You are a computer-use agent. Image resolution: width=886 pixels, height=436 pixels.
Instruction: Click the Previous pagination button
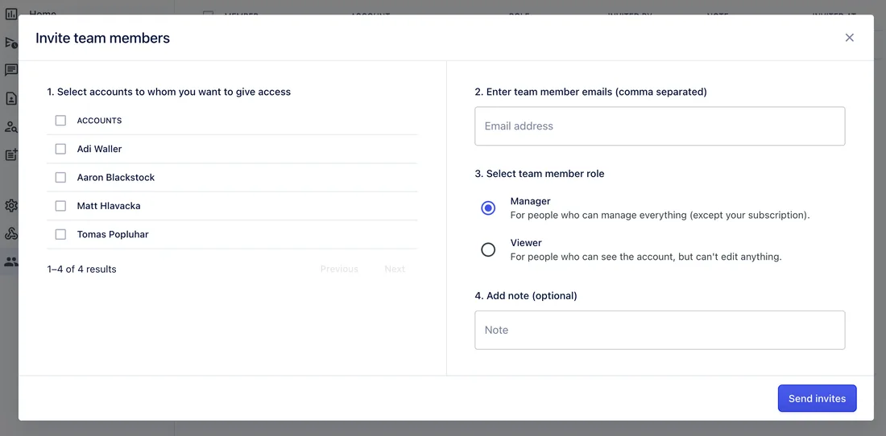point(339,269)
